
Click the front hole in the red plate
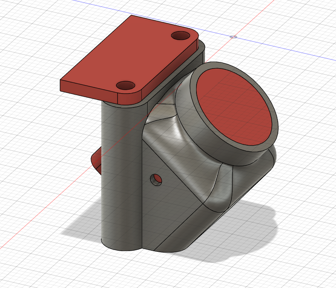point(126,85)
